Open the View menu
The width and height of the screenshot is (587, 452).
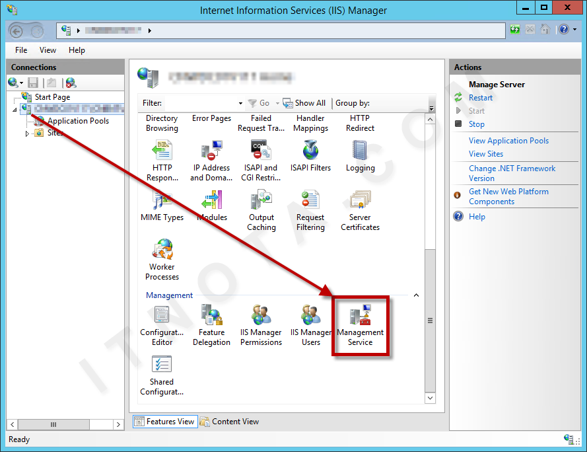pos(47,50)
